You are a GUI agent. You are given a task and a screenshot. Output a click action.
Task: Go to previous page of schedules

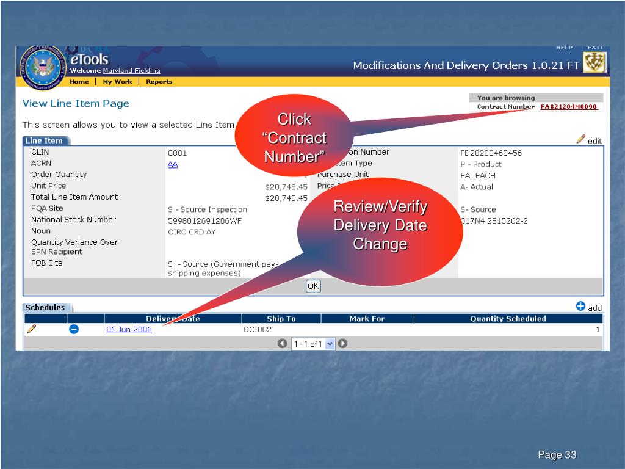(x=282, y=344)
